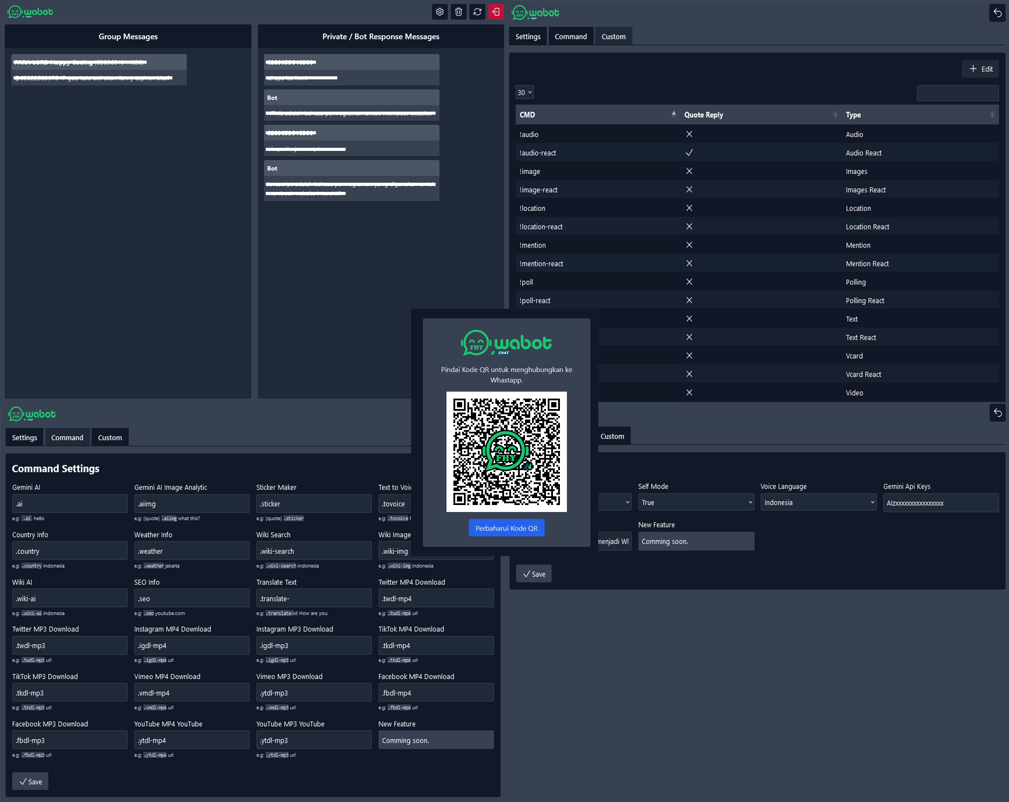This screenshot has width=1009, height=802.
Task: Click the SEO Info command input
Action: [192, 598]
